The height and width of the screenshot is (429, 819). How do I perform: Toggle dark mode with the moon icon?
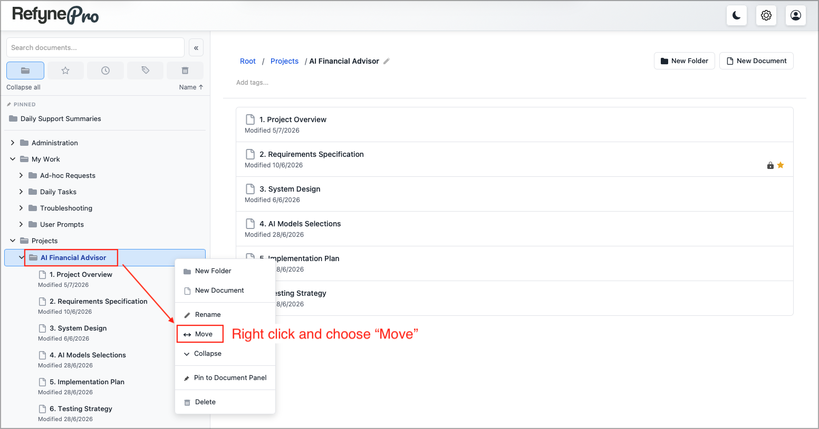[x=736, y=15]
